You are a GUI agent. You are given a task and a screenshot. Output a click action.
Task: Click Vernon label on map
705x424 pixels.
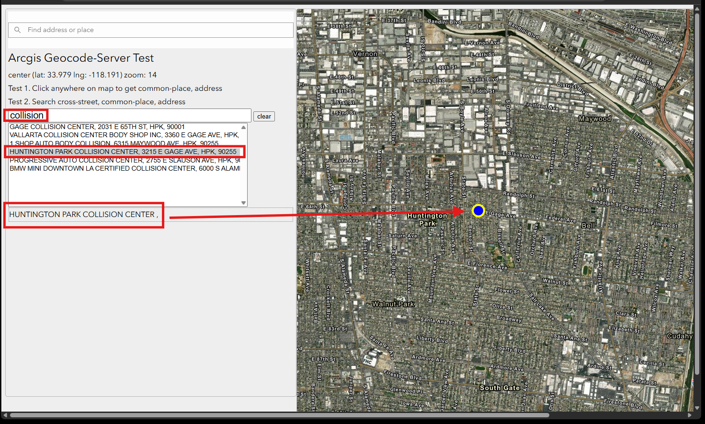pos(365,54)
